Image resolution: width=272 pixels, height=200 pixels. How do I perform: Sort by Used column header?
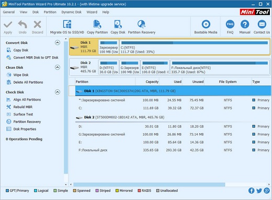click(171, 81)
